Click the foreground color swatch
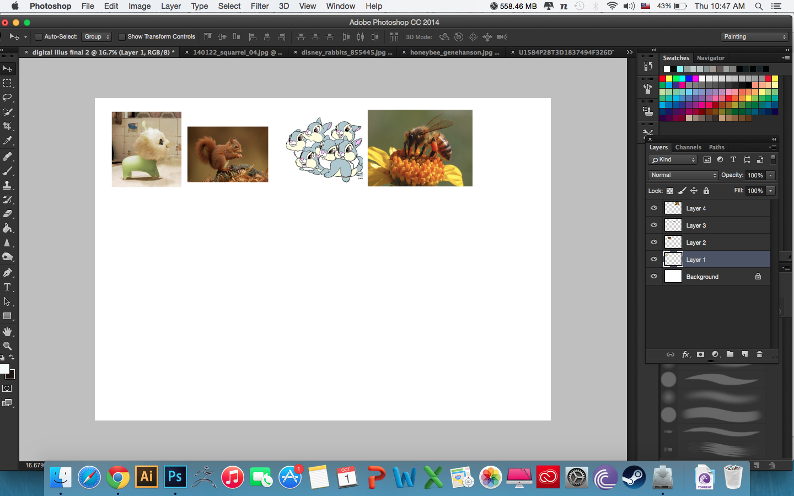The width and height of the screenshot is (794, 496). pos(4,369)
